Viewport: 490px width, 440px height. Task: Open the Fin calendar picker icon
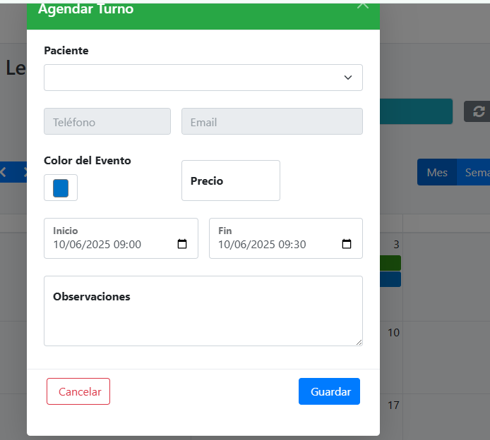[x=347, y=244]
